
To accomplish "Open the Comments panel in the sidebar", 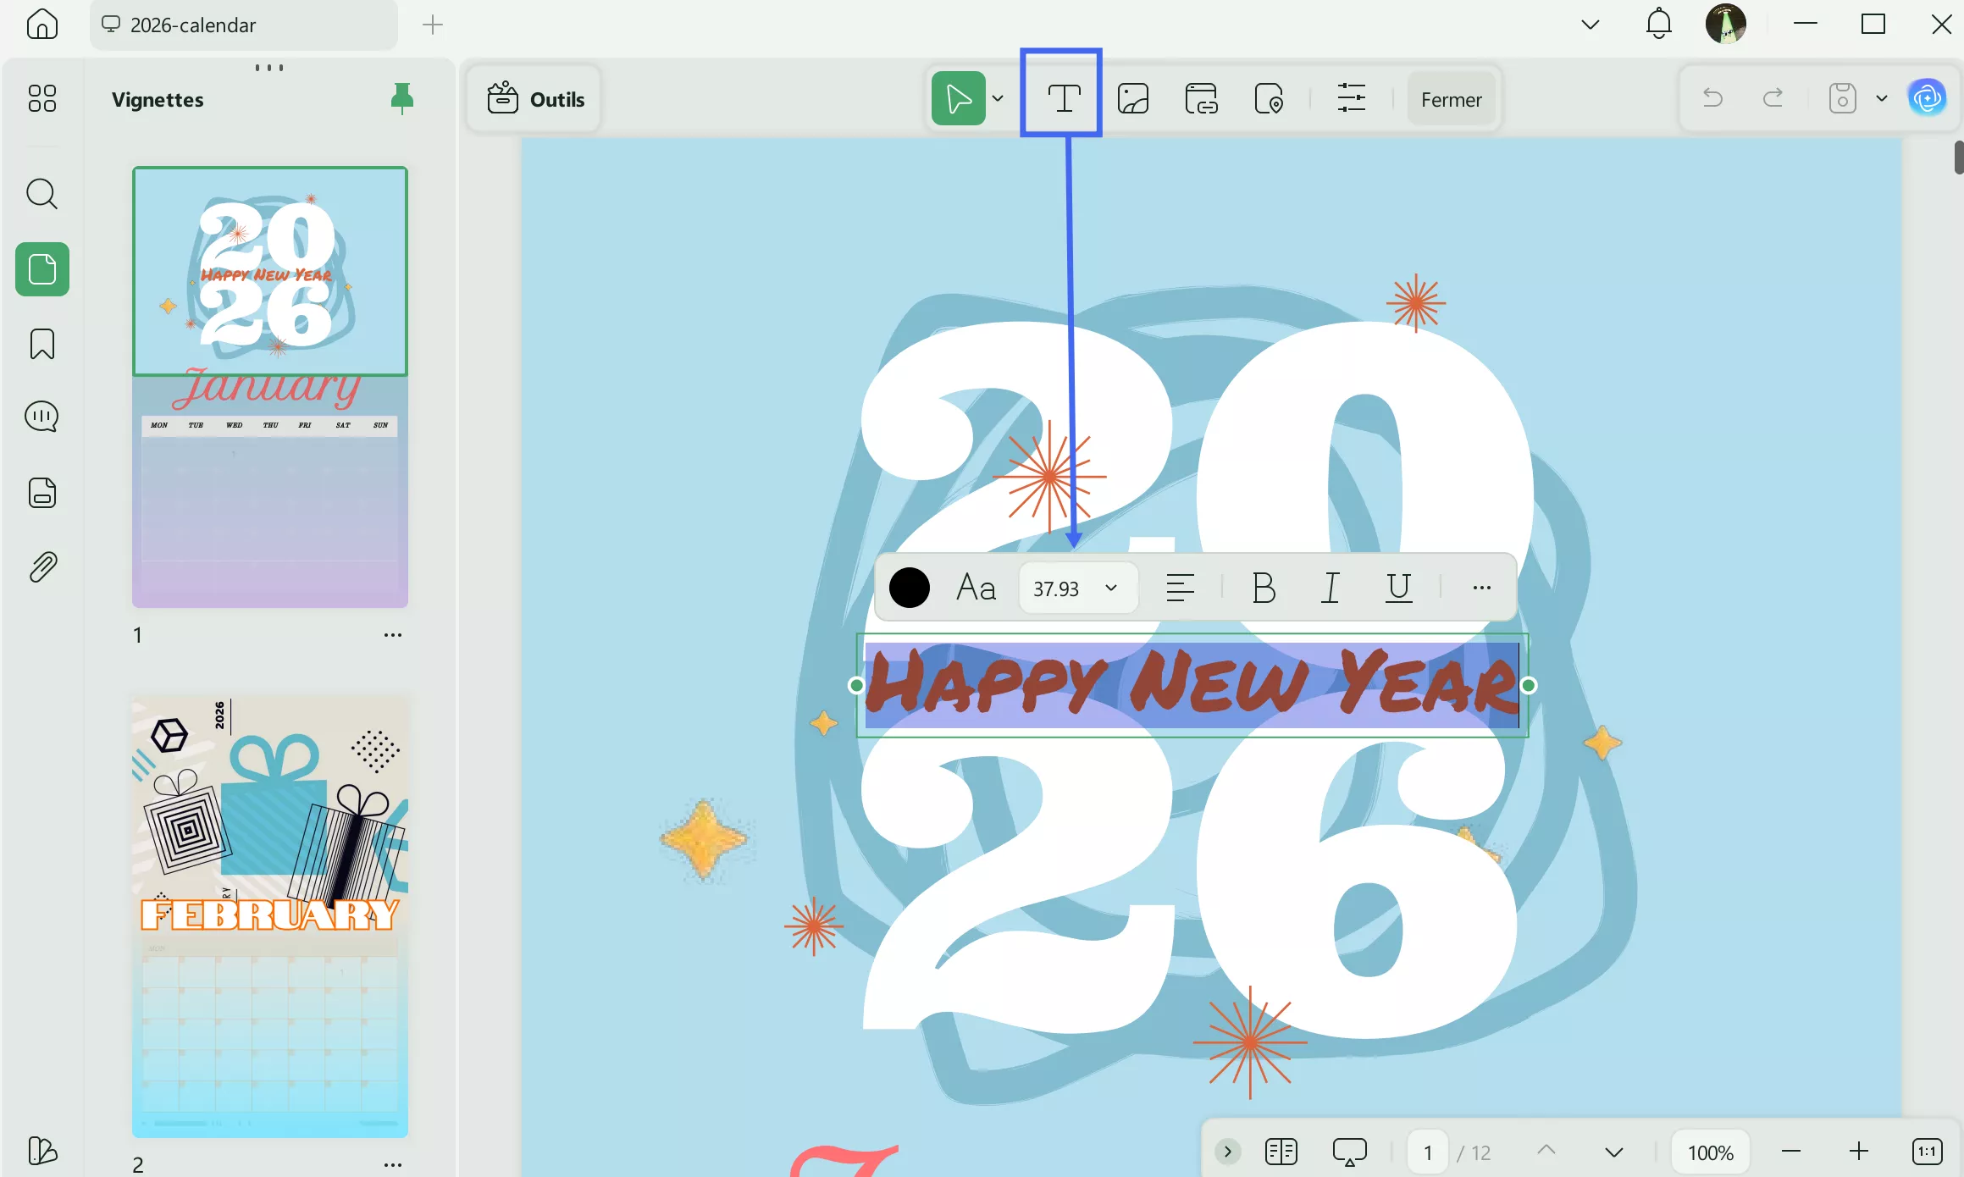I will pyautogui.click(x=41, y=416).
